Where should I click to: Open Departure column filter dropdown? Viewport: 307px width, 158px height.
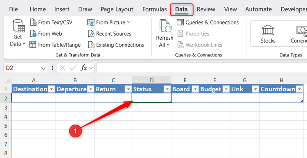[90, 89]
